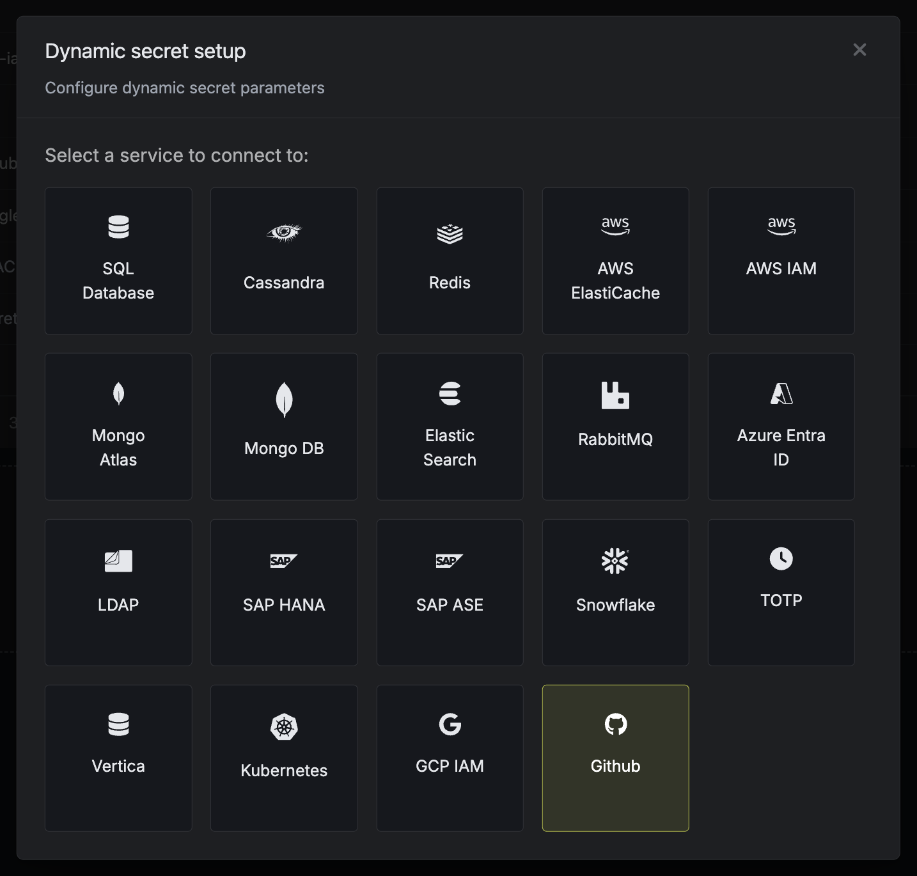Click the SAP logo above SAP ASE

click(450, 561)
